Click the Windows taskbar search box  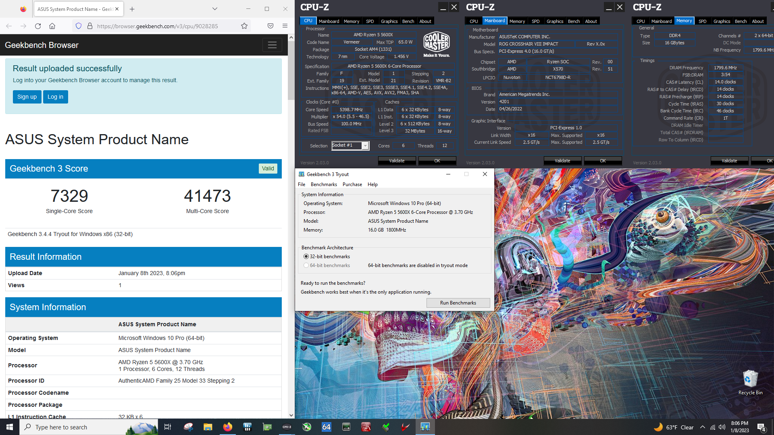(x=89, y=427)
